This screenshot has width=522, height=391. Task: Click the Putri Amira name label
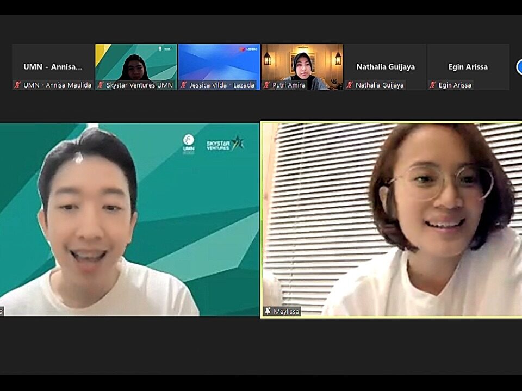[x=289, y=85]
